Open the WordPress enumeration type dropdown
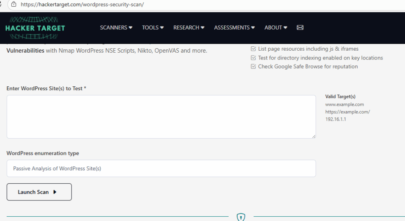The width and height of the screenshot is (405, 221). [x=161, y=168]
